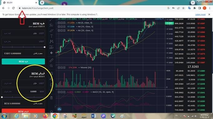Expand the Volume (20) legend arrow
Viewport: 213px width, 119px height.
pyautogui.click(x=79, y=68)
